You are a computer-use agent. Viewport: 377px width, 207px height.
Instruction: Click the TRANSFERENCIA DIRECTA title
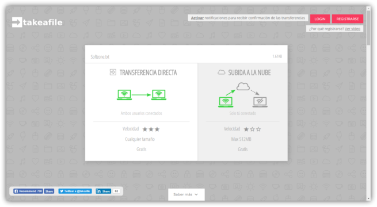148,72
